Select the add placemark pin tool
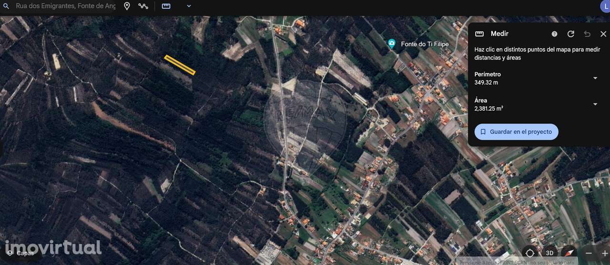Screen dimensions: 610x265 pyautogui.click(x=127, y=6)
